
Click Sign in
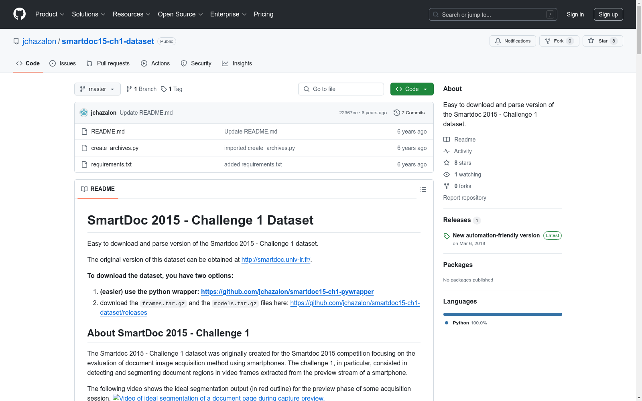(x=575, y=14)
